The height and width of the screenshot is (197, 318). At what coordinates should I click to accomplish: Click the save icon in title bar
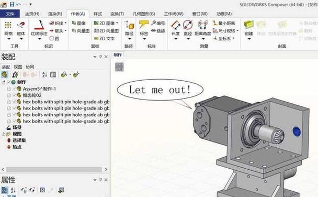point(12,4)
